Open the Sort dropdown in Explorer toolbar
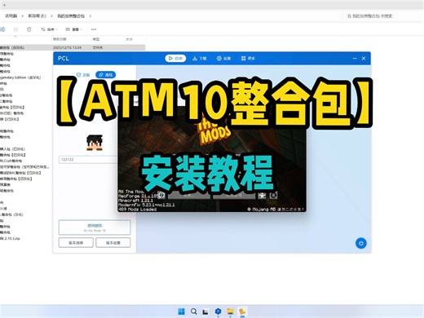The width and height of the screenshot is (424, 318). 49,29
